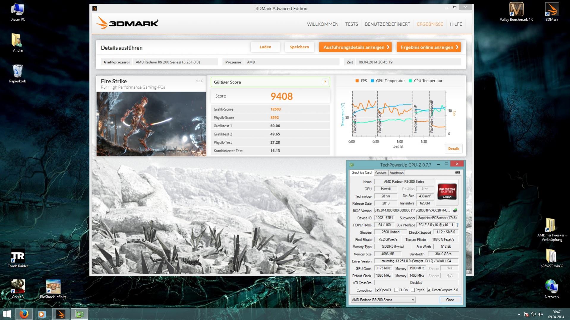Click the GPU-Z BIOS save chip icon

455,210
